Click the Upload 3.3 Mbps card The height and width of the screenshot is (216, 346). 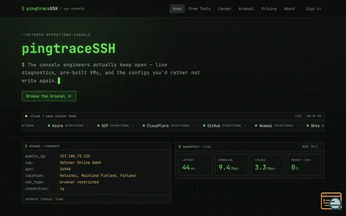pos(268,165)
